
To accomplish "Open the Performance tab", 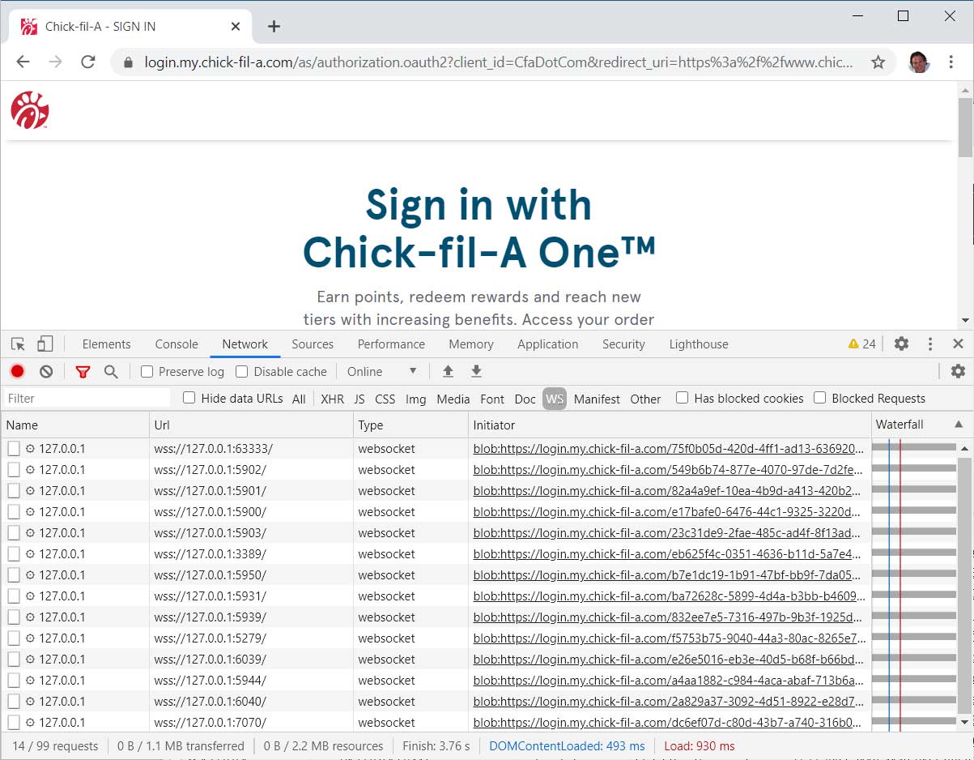I will tap(391, 344).
